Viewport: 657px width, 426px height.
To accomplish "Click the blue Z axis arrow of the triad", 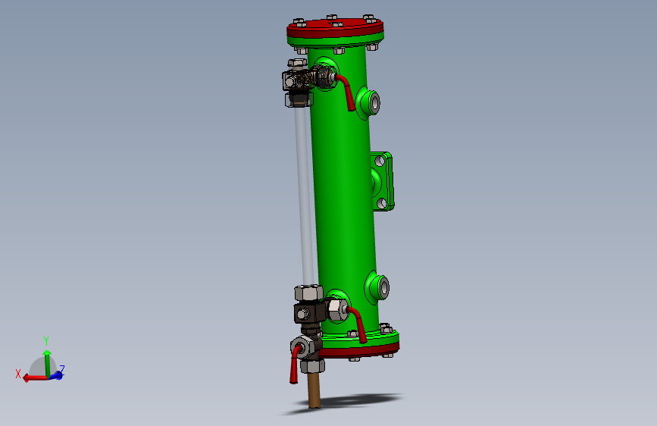I will pos(58,375).
